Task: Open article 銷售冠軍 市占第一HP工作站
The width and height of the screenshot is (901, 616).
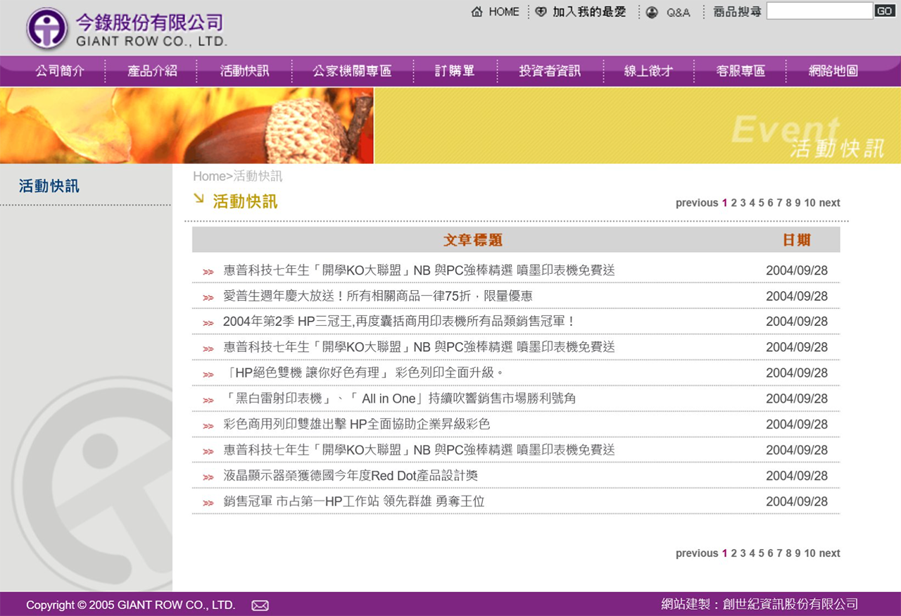Action: (x=354, y=502)
